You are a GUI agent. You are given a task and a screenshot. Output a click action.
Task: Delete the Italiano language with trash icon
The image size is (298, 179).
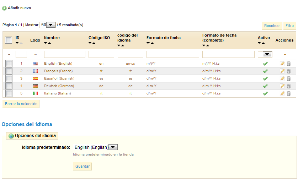point(288,93)
